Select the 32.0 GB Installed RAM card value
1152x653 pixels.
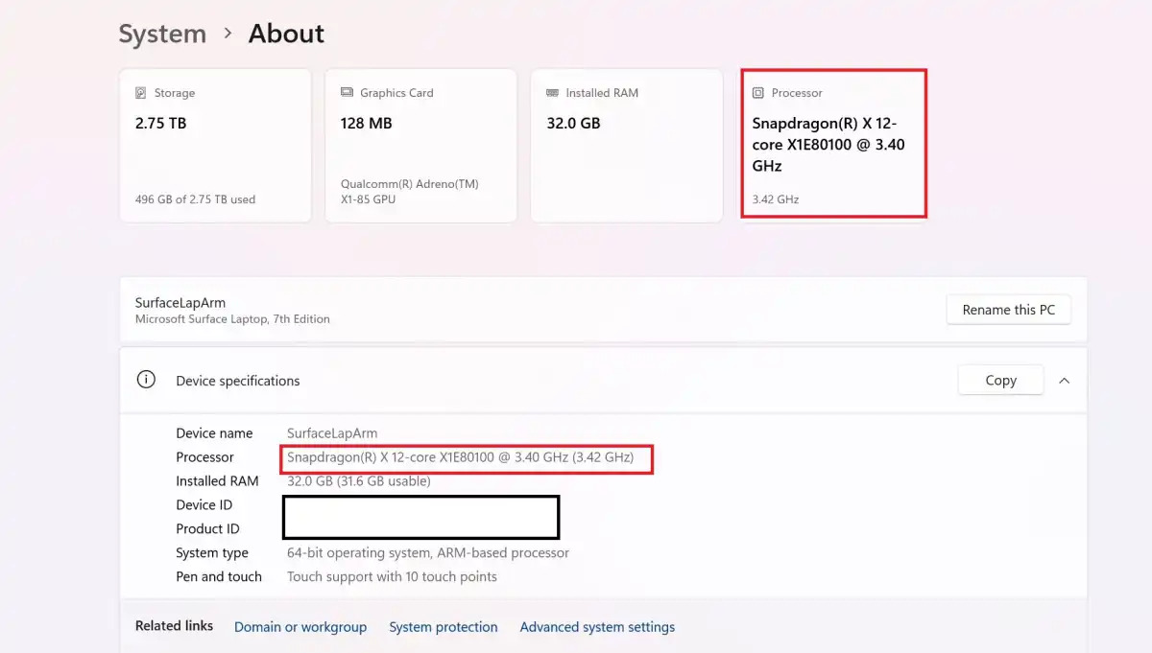573,123
